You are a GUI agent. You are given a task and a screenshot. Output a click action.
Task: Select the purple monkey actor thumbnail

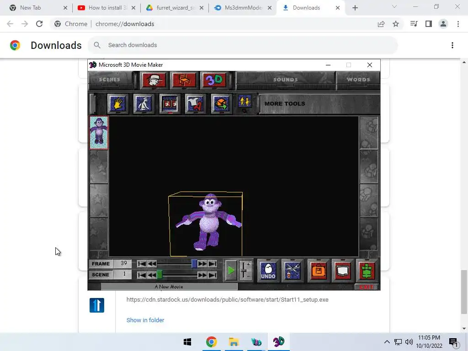[99, 133]
